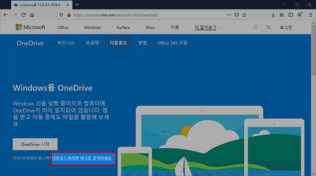This screenshot has height=176, width=316.
Task: Click the forward navigation arrow
Action: [15, 15]
